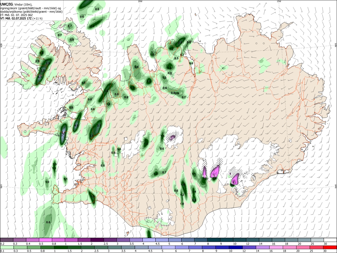Pick the darkest purple swatch between 2 and 2.5
The width and height of the screenshot is (337, 253).
point(97,240)
